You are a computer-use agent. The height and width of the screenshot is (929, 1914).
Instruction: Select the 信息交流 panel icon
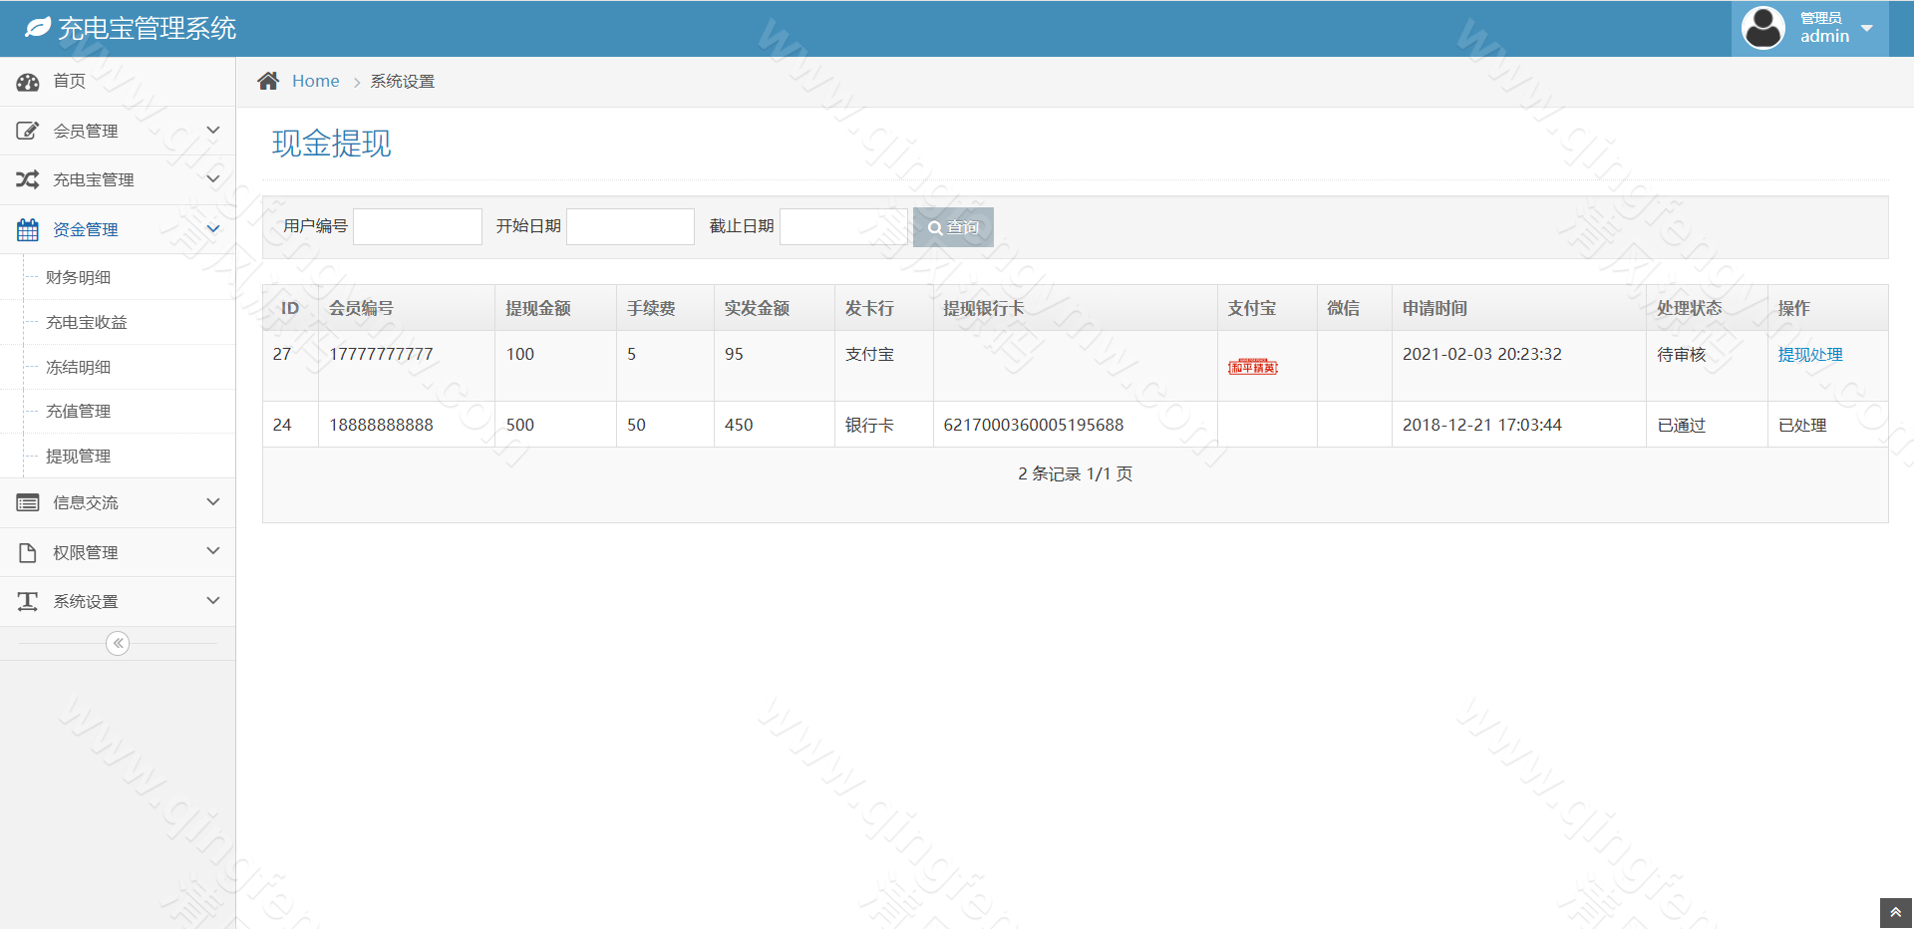pos(27,502)
